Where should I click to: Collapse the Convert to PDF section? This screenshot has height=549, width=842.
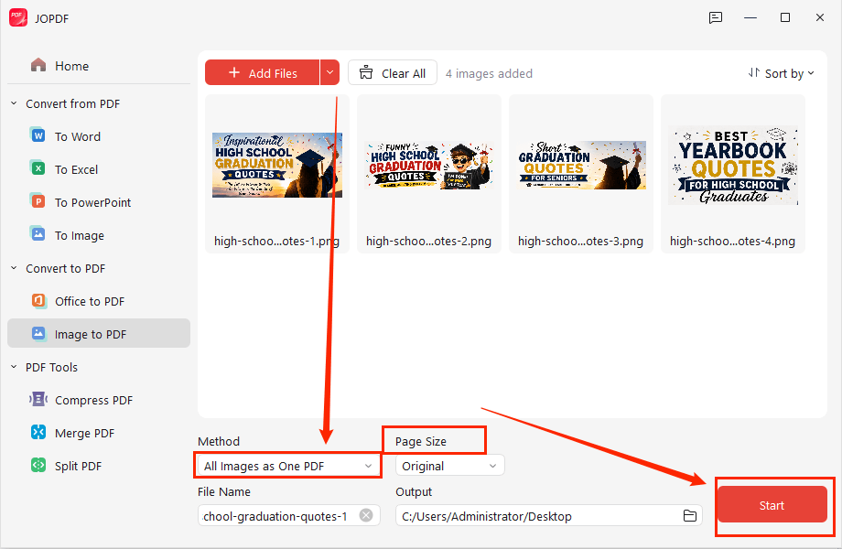14,268
